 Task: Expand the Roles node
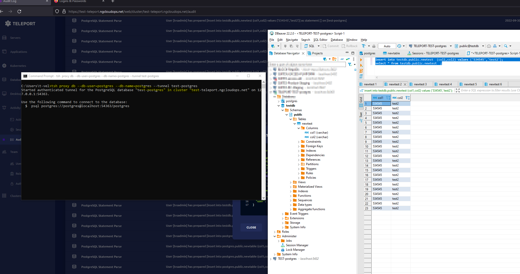coord(275,232)
